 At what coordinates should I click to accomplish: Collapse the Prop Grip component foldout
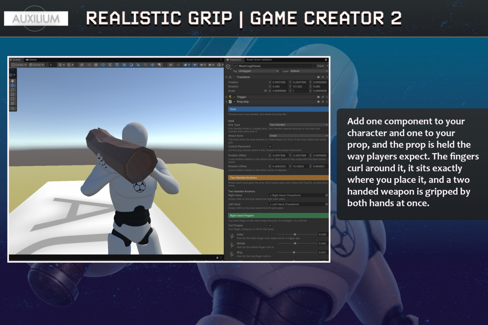click(x=227, y=102)
